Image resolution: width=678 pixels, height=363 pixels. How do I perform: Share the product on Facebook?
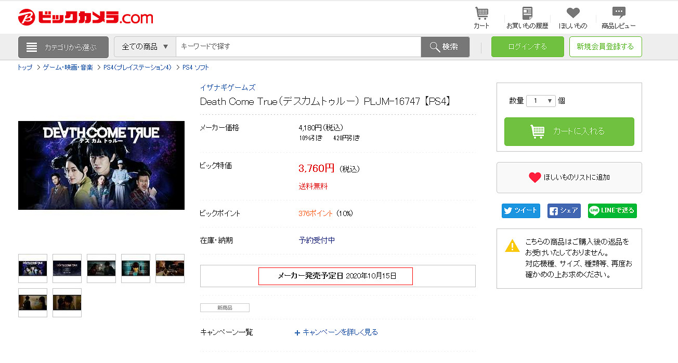click(564, 211)
